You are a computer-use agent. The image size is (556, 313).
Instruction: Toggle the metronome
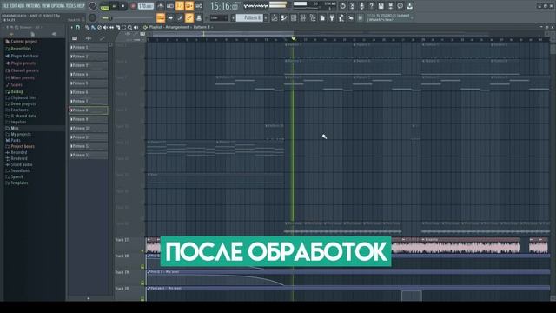pos(161,6)
